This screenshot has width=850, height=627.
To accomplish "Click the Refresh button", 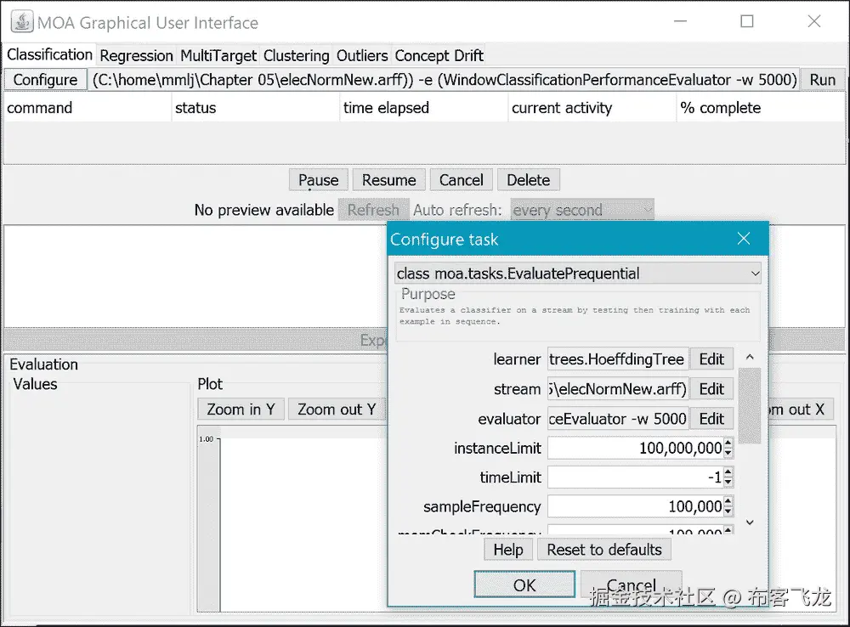I will point(373,210).
